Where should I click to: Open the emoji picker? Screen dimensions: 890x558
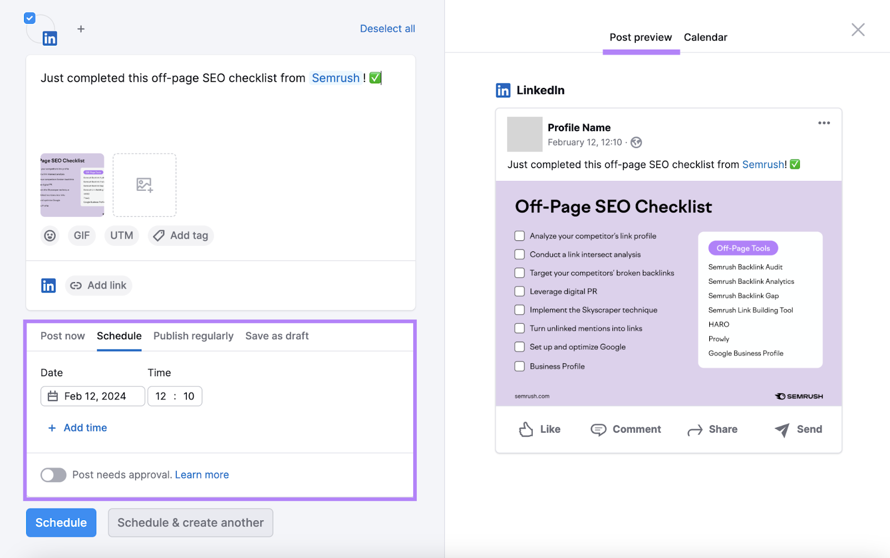pyautogui.click(x=50, y=235)
